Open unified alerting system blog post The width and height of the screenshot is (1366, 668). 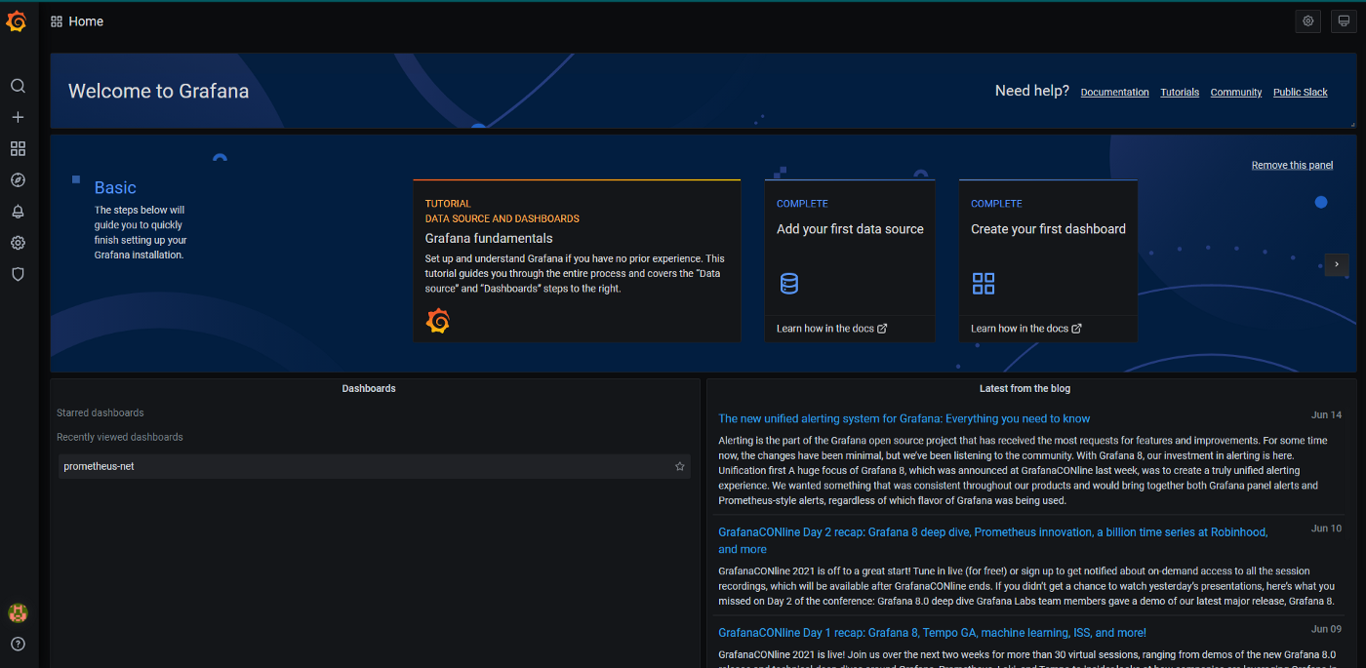tap(904, 418)
